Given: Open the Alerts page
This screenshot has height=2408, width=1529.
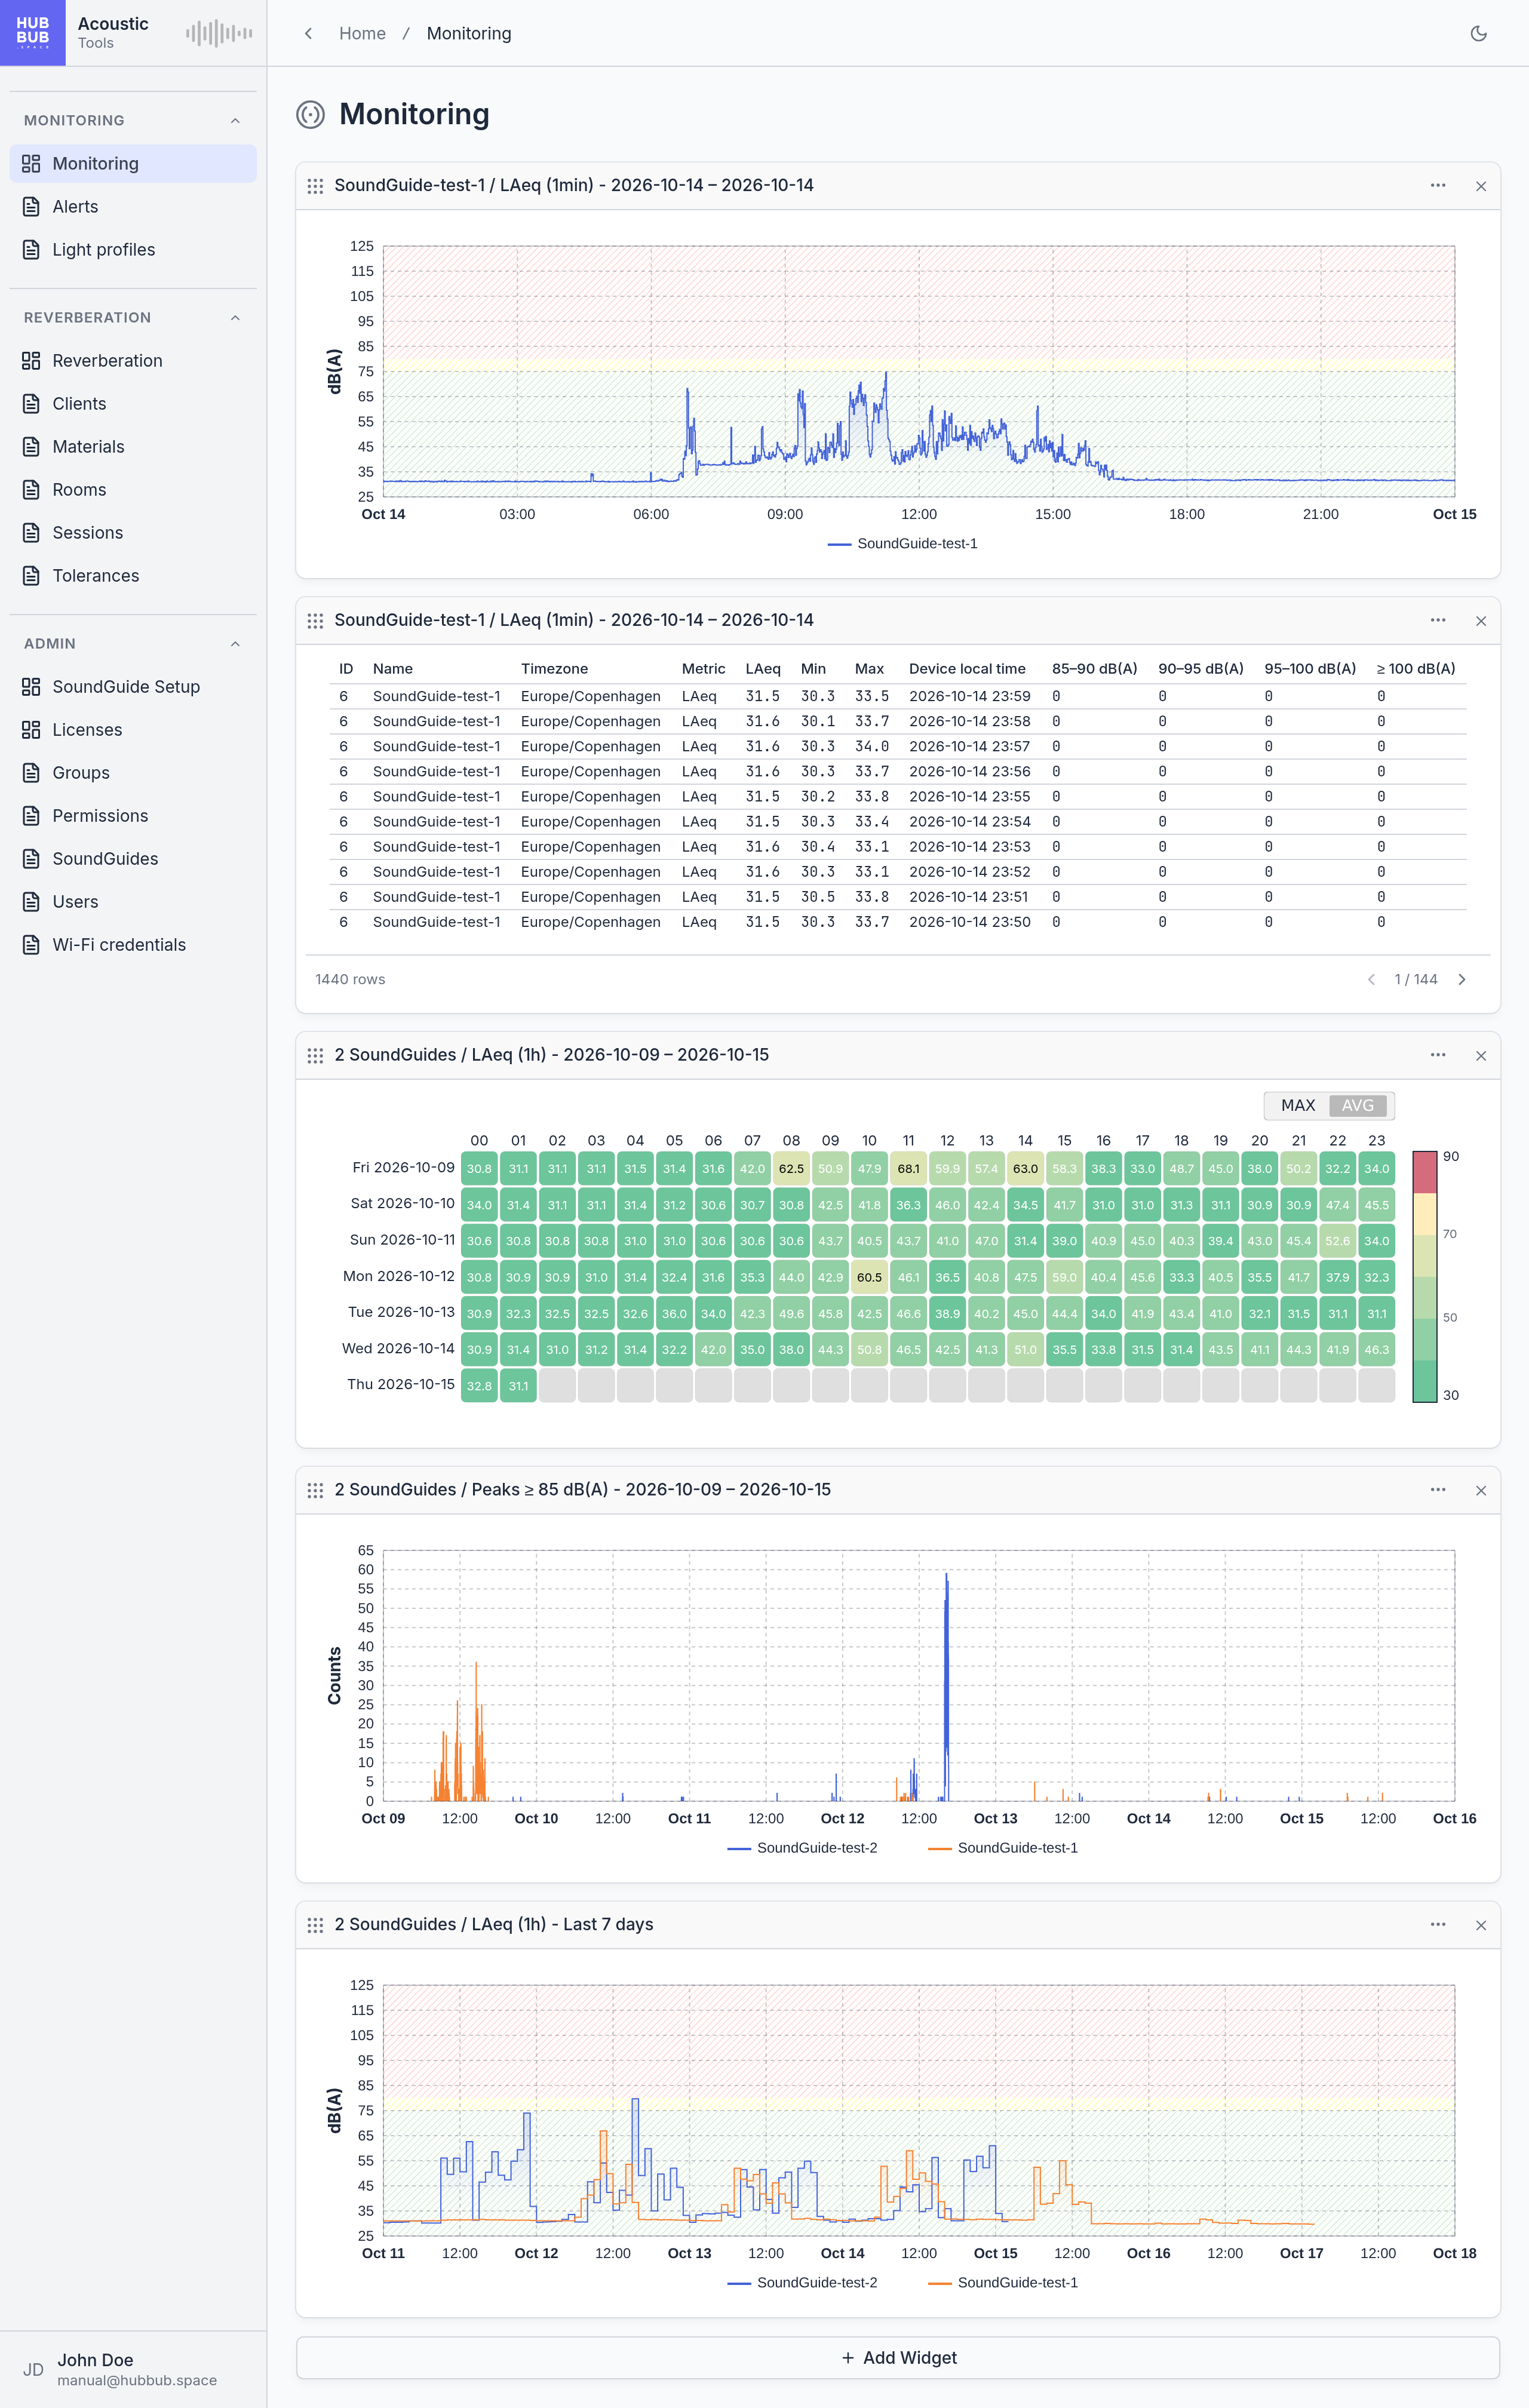Looking at the screenshot, I should point(133,206).
